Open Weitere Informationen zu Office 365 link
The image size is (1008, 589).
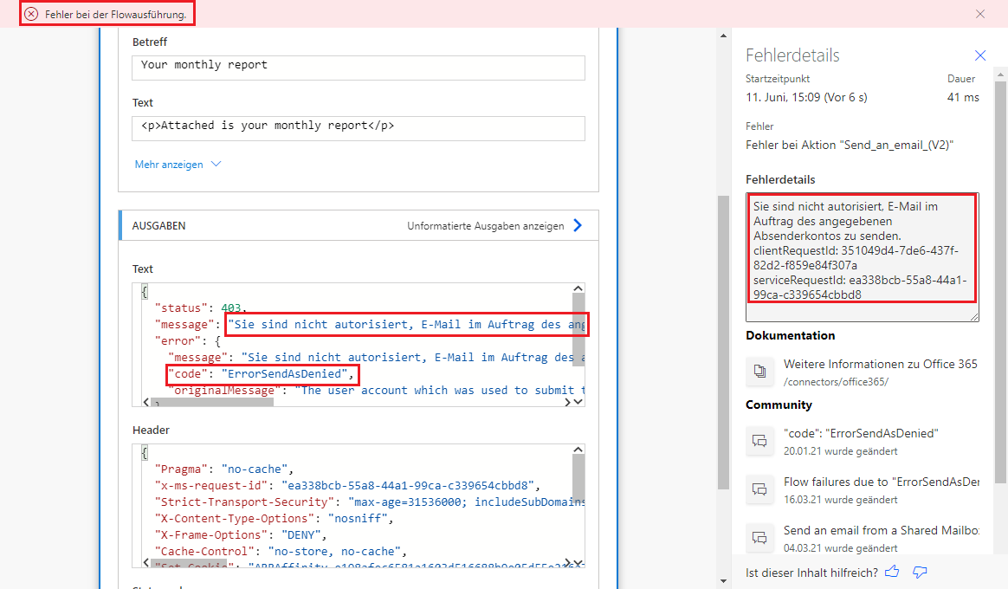pyautogui.click(x=880, y=364)
